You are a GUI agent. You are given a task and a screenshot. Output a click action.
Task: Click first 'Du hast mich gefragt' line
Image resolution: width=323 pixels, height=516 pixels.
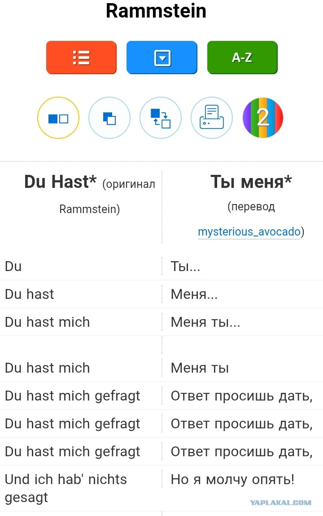72,396
